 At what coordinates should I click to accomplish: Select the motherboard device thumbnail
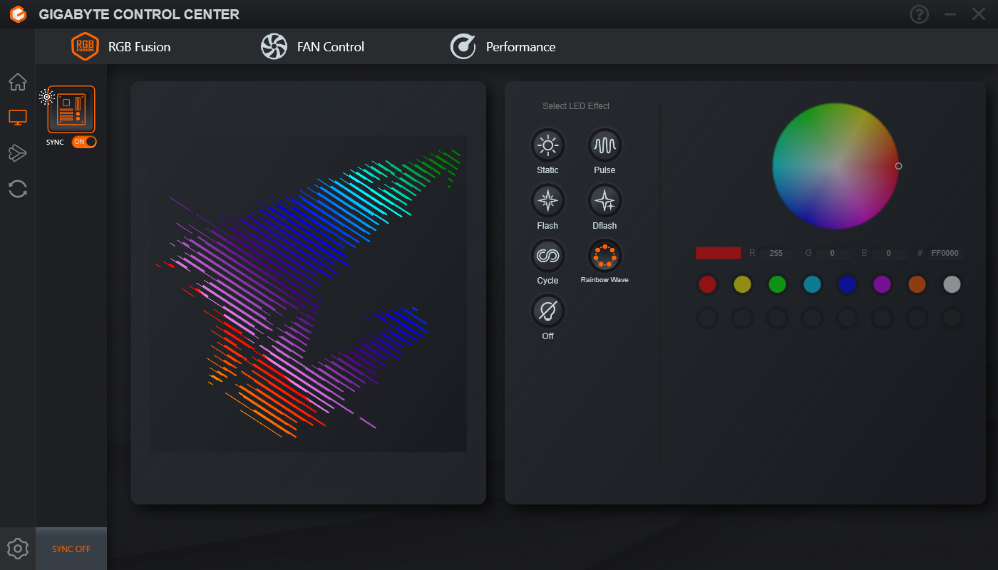click(x=71, y=109)
